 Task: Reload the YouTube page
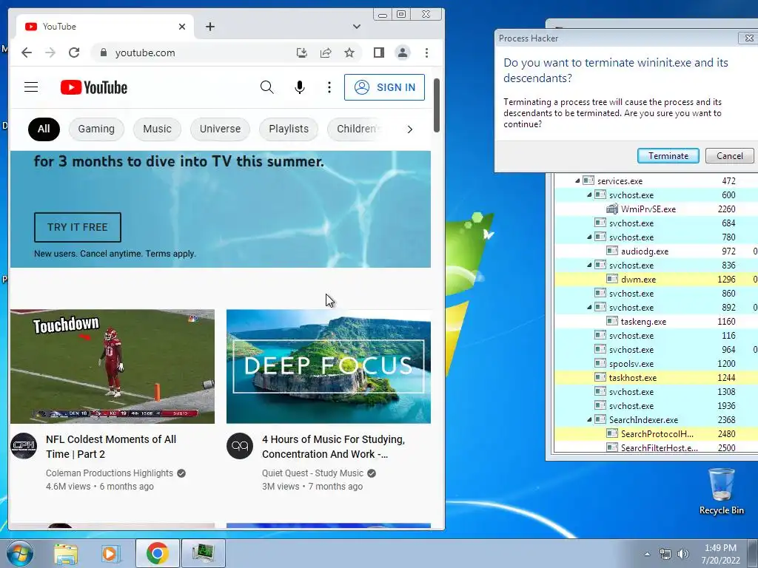click(74, 53)
